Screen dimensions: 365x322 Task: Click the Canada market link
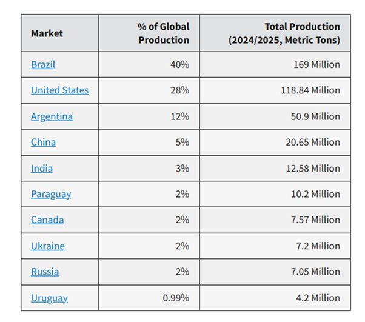(47, 220)
